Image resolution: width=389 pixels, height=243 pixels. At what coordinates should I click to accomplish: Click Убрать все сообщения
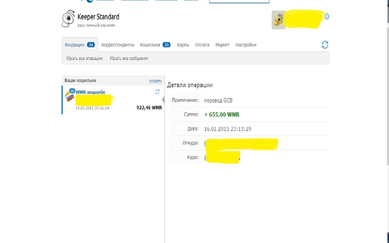click(x=129, y=59)
